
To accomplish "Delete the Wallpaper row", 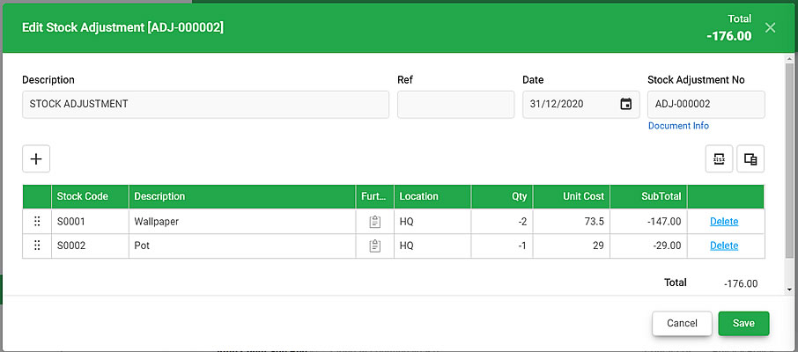I will point(724,221).
